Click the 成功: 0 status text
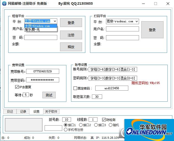The image size is (174, 141). [x=29, y=138]
